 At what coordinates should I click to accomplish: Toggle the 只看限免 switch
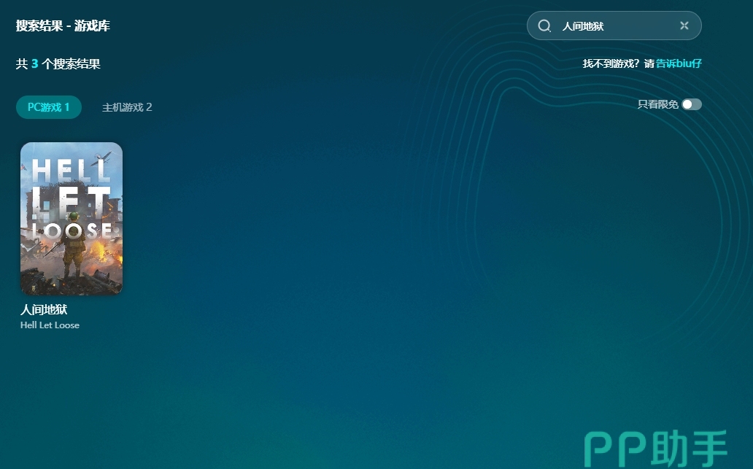(691, 104)
